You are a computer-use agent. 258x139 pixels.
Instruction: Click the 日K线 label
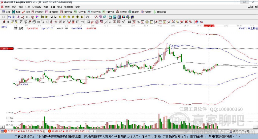[x=4, y=27]
